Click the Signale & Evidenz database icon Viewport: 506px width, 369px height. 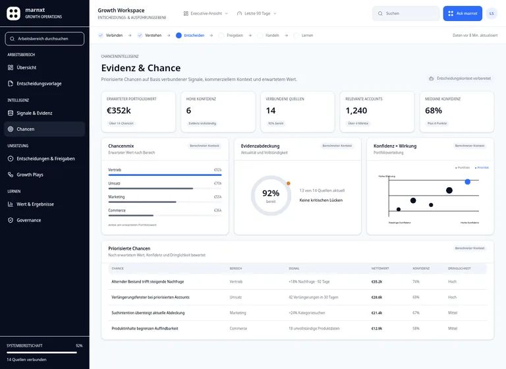(11, 113)
